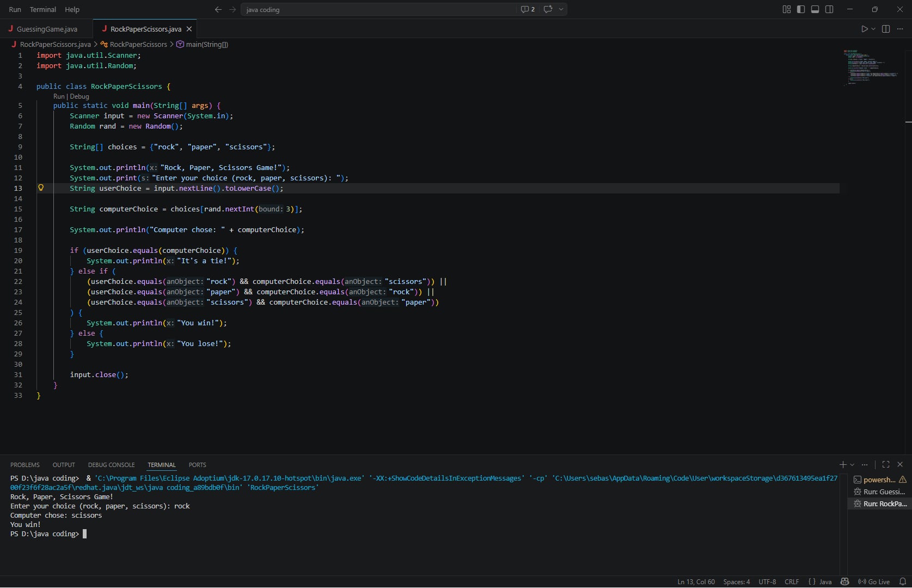The width and height of the screenshot is (912, 588).
Task: Open Customize Layout icon in title bar
Action: [786, 9]
